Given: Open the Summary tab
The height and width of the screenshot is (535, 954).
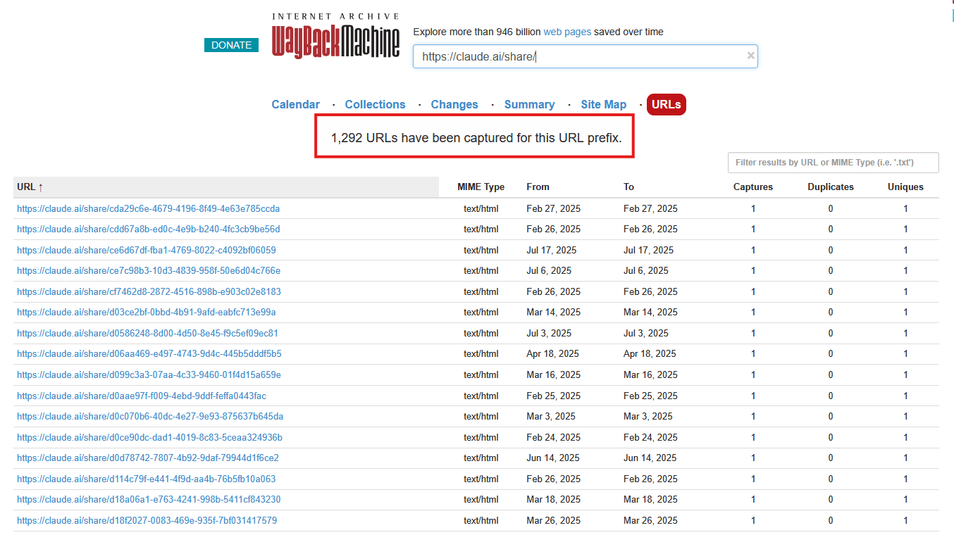Looking at the screenshot, I should [x=529, y=104].
